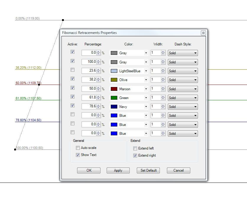Viewport: 247px width, 202px height.
Task: Uncheck Extend right option
Action: (135, 156)
